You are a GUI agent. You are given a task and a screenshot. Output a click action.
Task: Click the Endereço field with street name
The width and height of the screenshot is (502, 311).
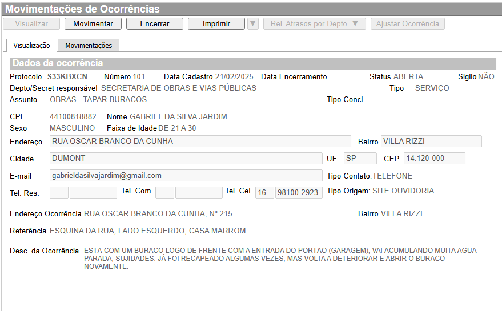200,142
